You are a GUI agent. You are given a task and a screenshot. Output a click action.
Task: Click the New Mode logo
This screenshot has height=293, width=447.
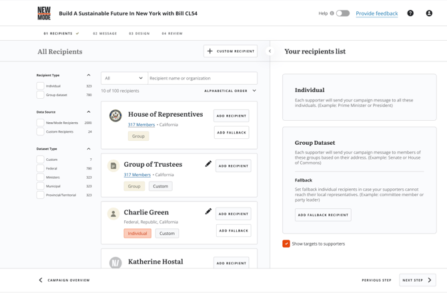(44, 13)
